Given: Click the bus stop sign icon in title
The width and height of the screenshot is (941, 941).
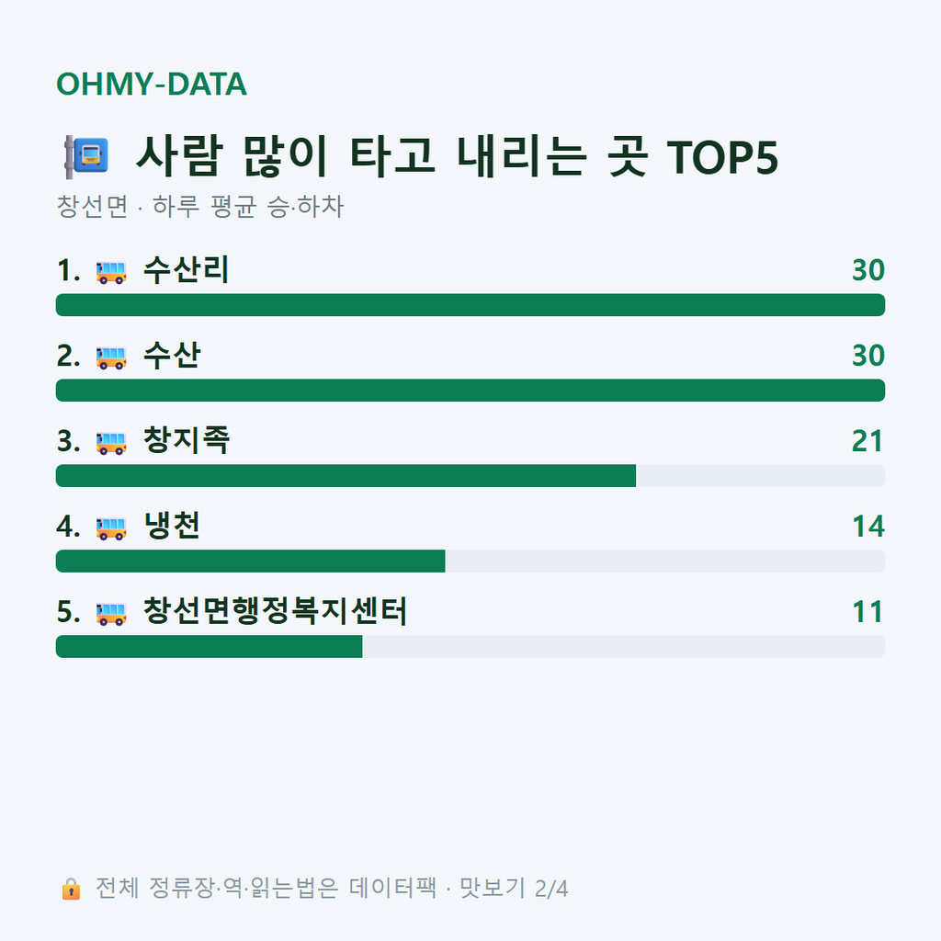Looking at the screenshot, I should 86,157.
